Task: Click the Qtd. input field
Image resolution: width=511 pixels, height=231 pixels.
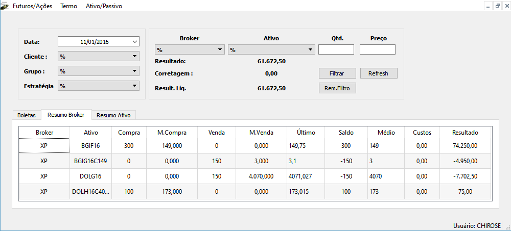Action: (x=336, y=49)
